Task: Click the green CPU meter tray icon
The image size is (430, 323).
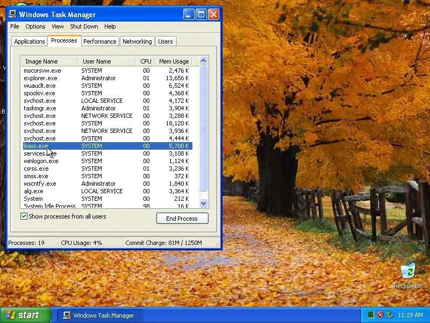Action: click(x=371, y=315)
